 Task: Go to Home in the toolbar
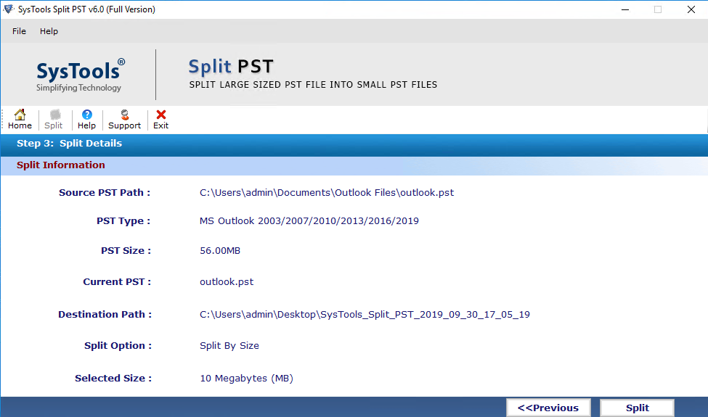[20, 120]
